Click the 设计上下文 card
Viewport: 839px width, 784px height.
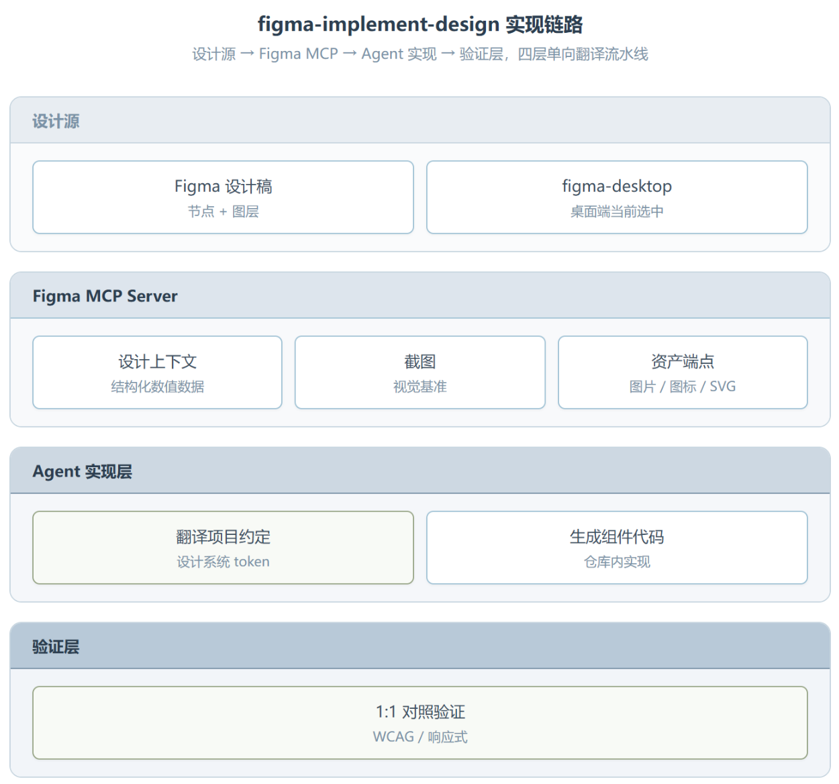157,373
